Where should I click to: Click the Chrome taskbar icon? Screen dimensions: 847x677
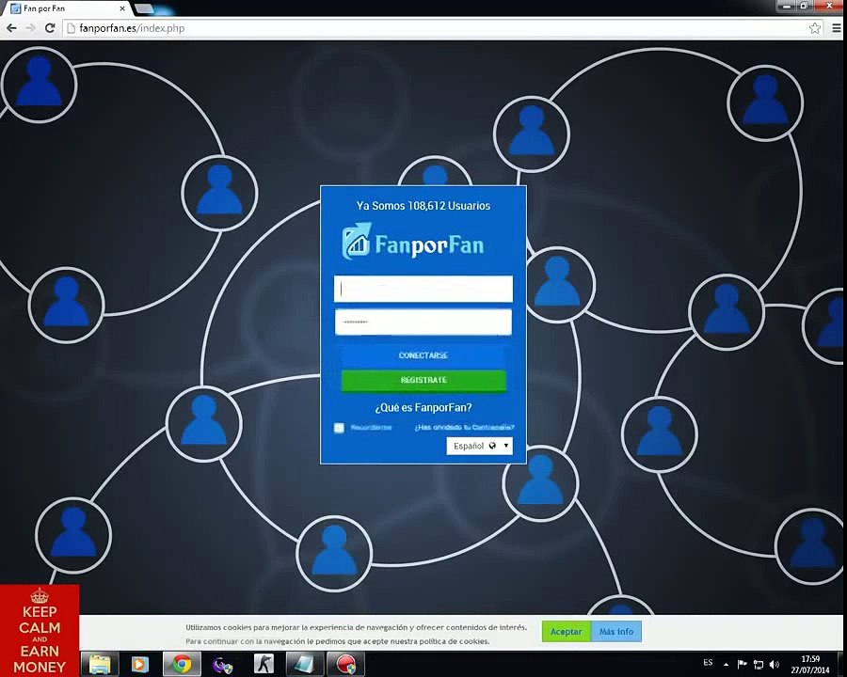(182, 664)
